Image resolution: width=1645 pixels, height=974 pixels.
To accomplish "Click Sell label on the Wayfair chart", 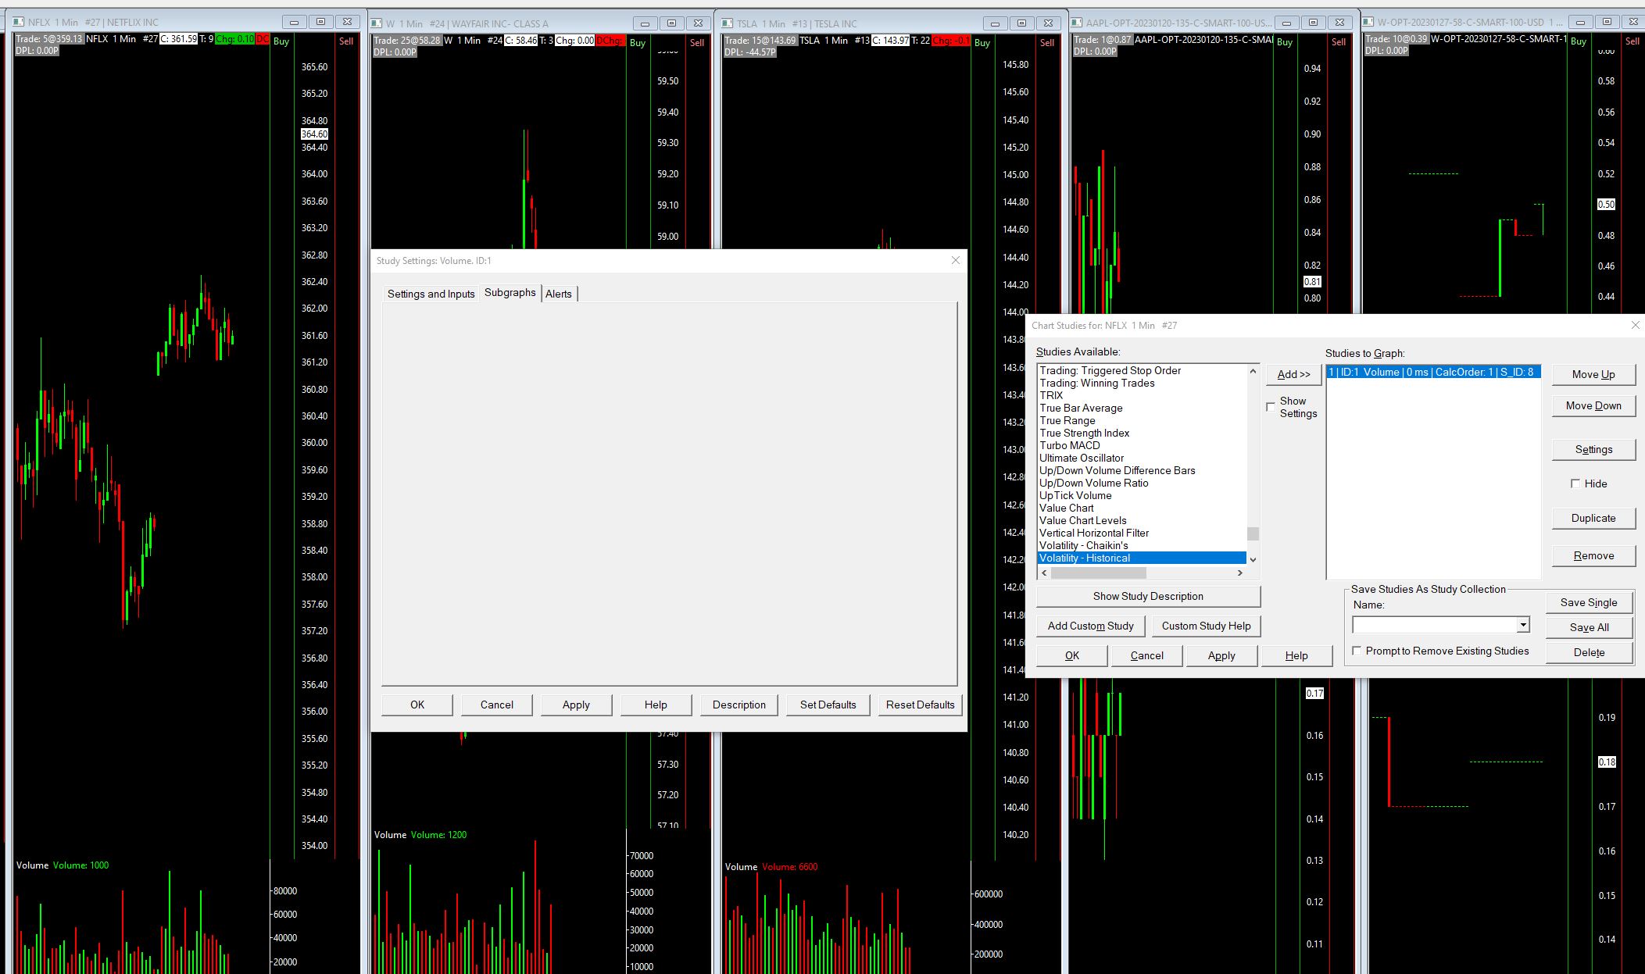I will [697, 43].
